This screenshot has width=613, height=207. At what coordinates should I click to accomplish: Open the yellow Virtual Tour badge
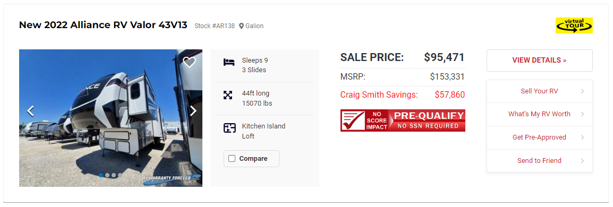click(x=574, y=25)
